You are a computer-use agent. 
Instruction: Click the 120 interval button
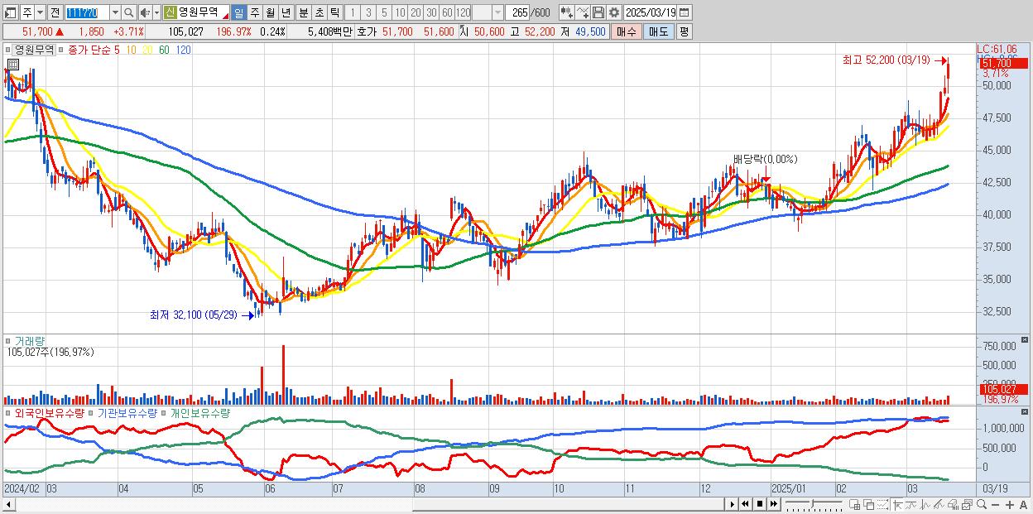coord(464,12)
